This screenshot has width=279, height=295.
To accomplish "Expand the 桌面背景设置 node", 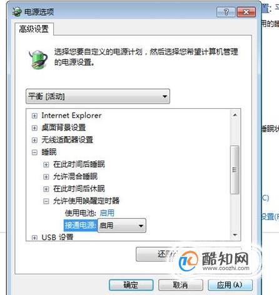I will tap(34, 128).
